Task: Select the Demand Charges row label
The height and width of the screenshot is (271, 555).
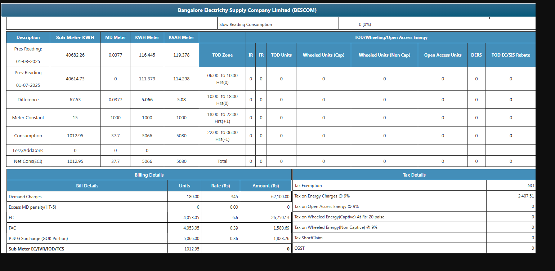Action: (25, 197)
